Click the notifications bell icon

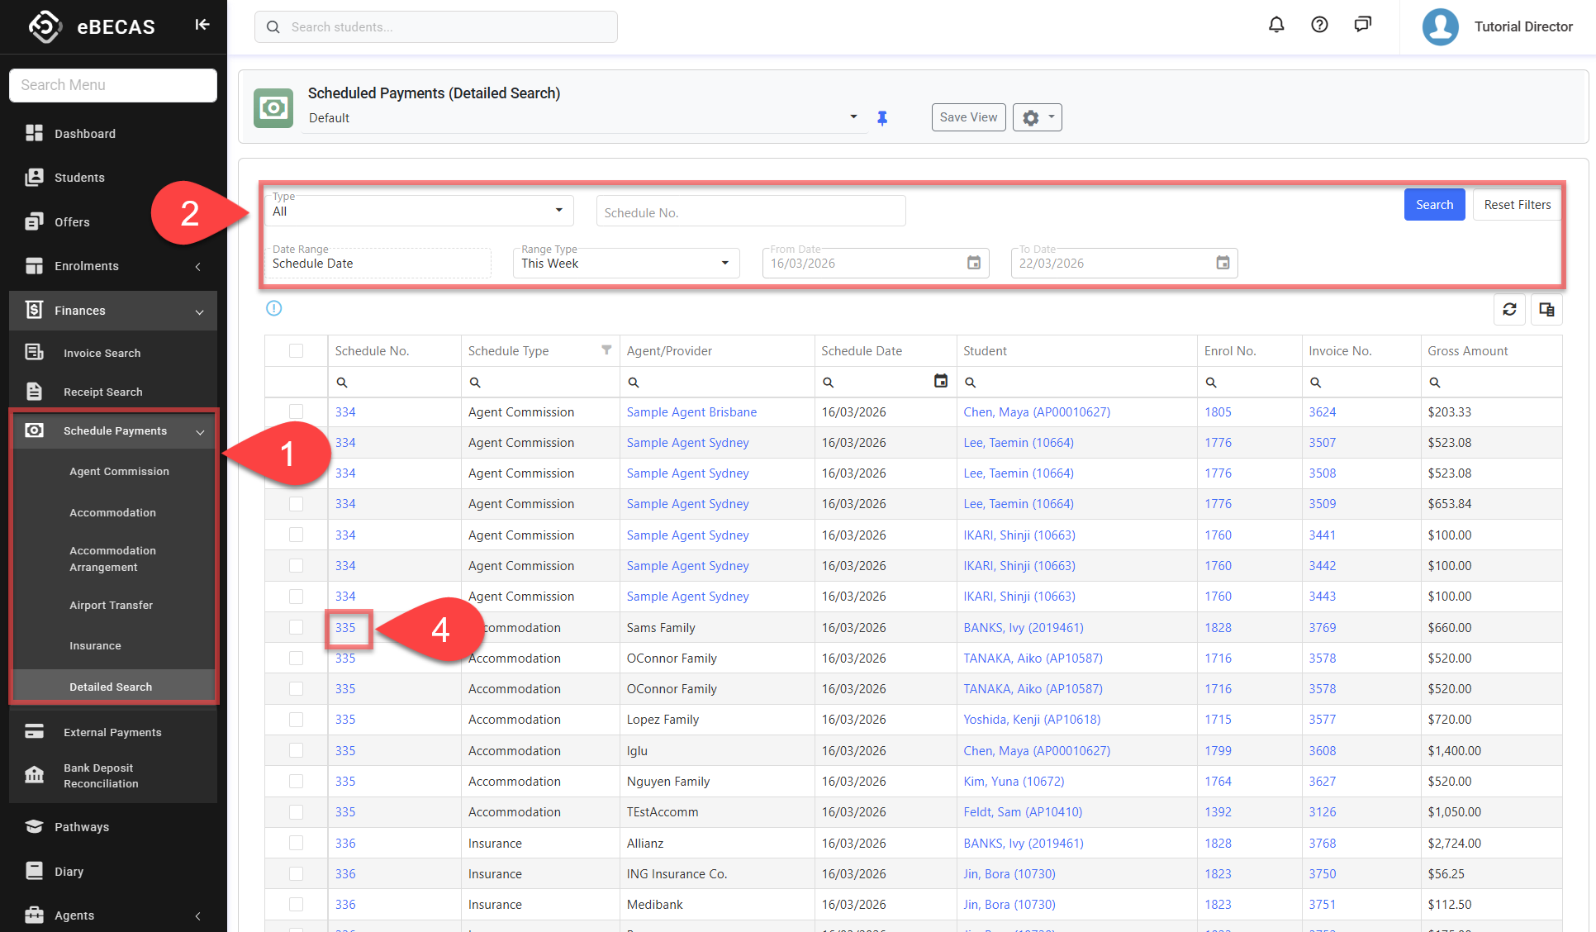pyautogui.click(x=1276, y=25)
